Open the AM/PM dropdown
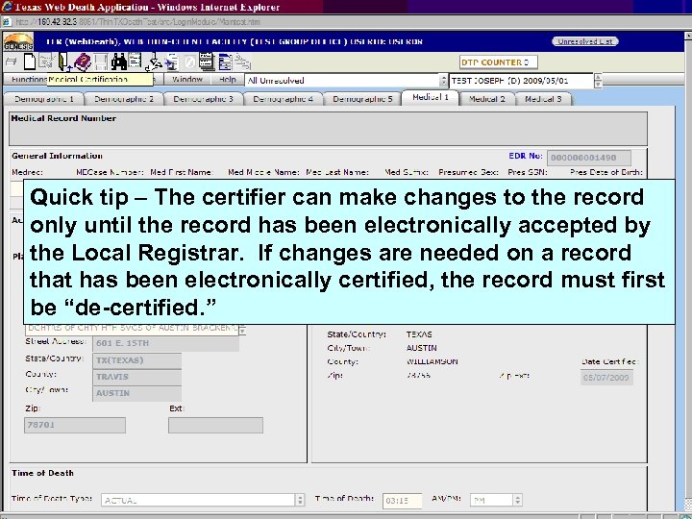The height and width of the screenshot is (519, 692). 518,500
